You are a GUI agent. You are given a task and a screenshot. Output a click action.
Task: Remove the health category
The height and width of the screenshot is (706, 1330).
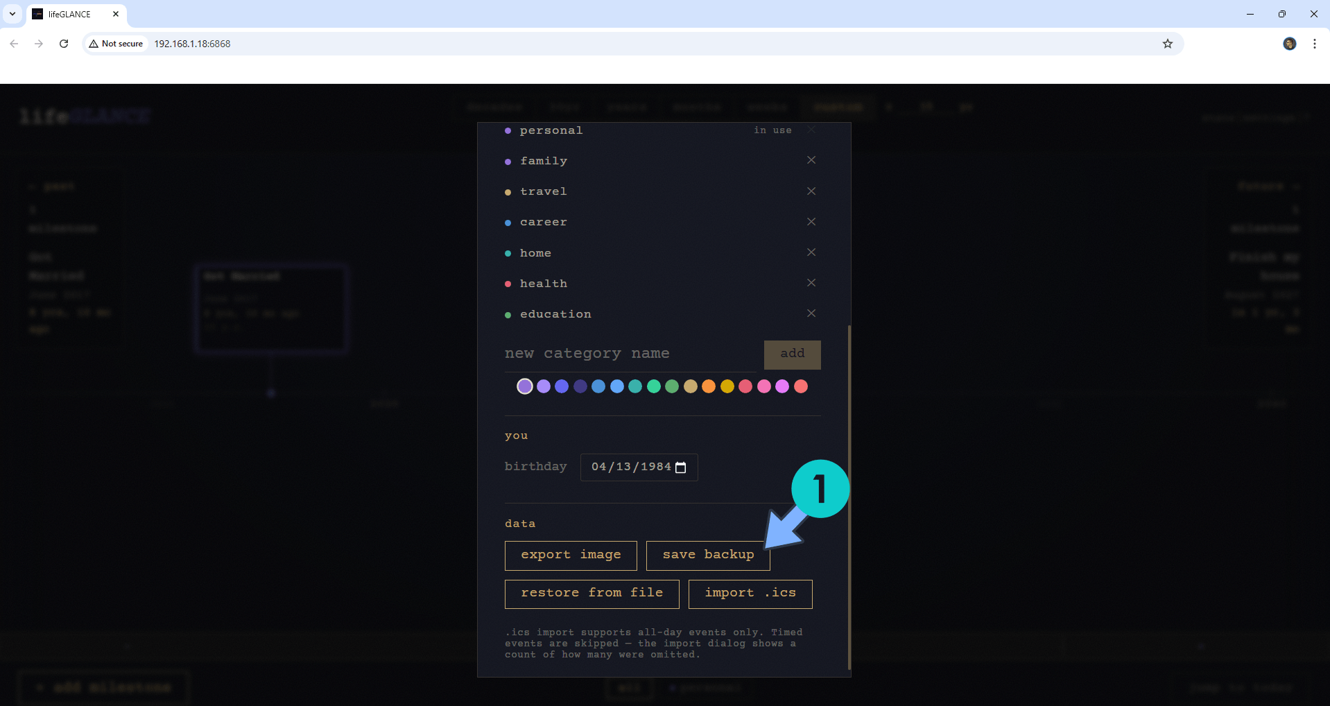[x=811, y=283]
